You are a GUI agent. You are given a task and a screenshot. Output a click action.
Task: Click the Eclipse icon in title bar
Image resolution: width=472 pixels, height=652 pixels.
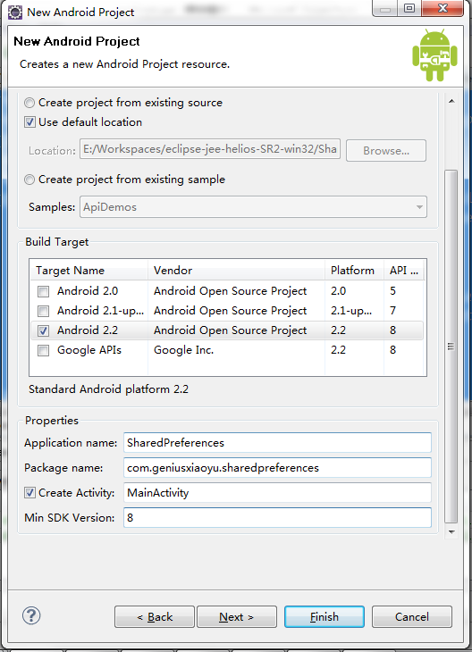point(15,13)
